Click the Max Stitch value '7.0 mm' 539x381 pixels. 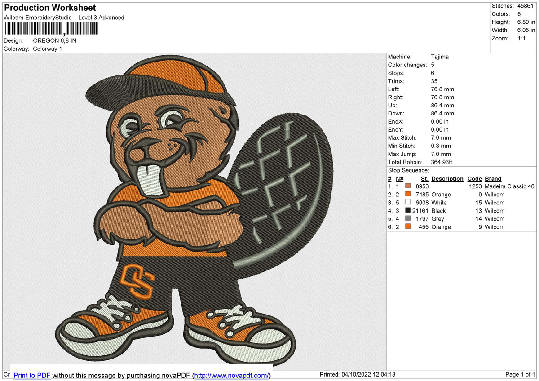(x=441, y=137)
